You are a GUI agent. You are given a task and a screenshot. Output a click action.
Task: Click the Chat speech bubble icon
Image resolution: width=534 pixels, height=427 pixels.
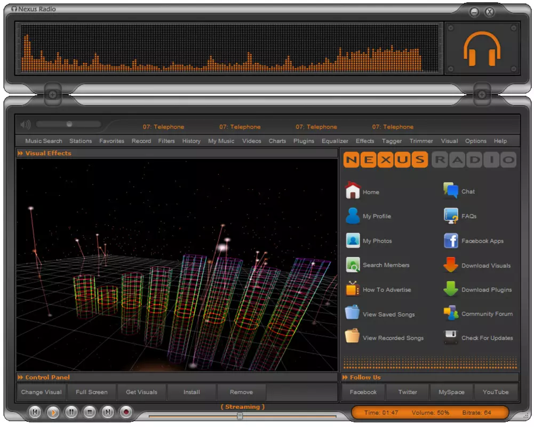(451, 191)
